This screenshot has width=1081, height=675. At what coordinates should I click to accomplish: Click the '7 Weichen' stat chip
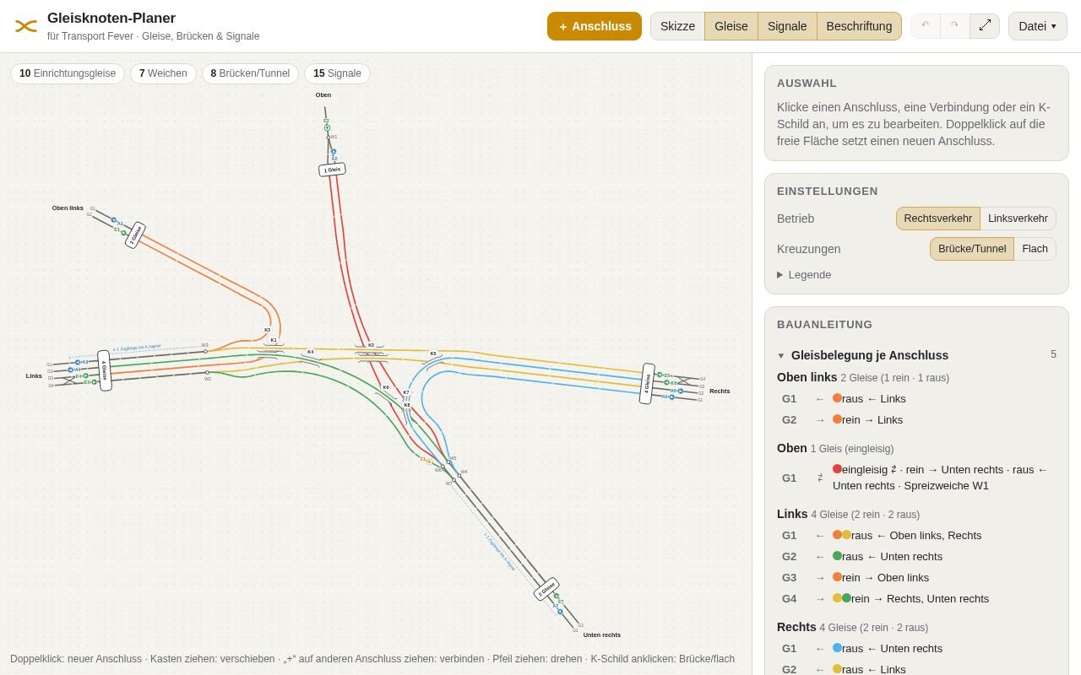163,73
